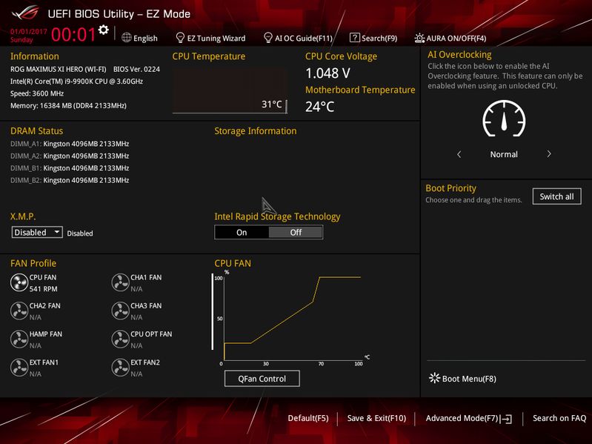This screenshot has height=444, width=592.
Task: Select the EXT FAN1 fan icon
Action: (19, 368)
